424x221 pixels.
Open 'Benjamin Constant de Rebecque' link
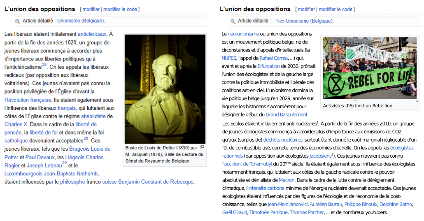(156, 182)
